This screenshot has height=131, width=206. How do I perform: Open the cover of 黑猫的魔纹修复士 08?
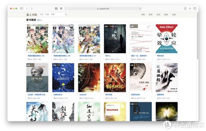[x=63, y=39]
